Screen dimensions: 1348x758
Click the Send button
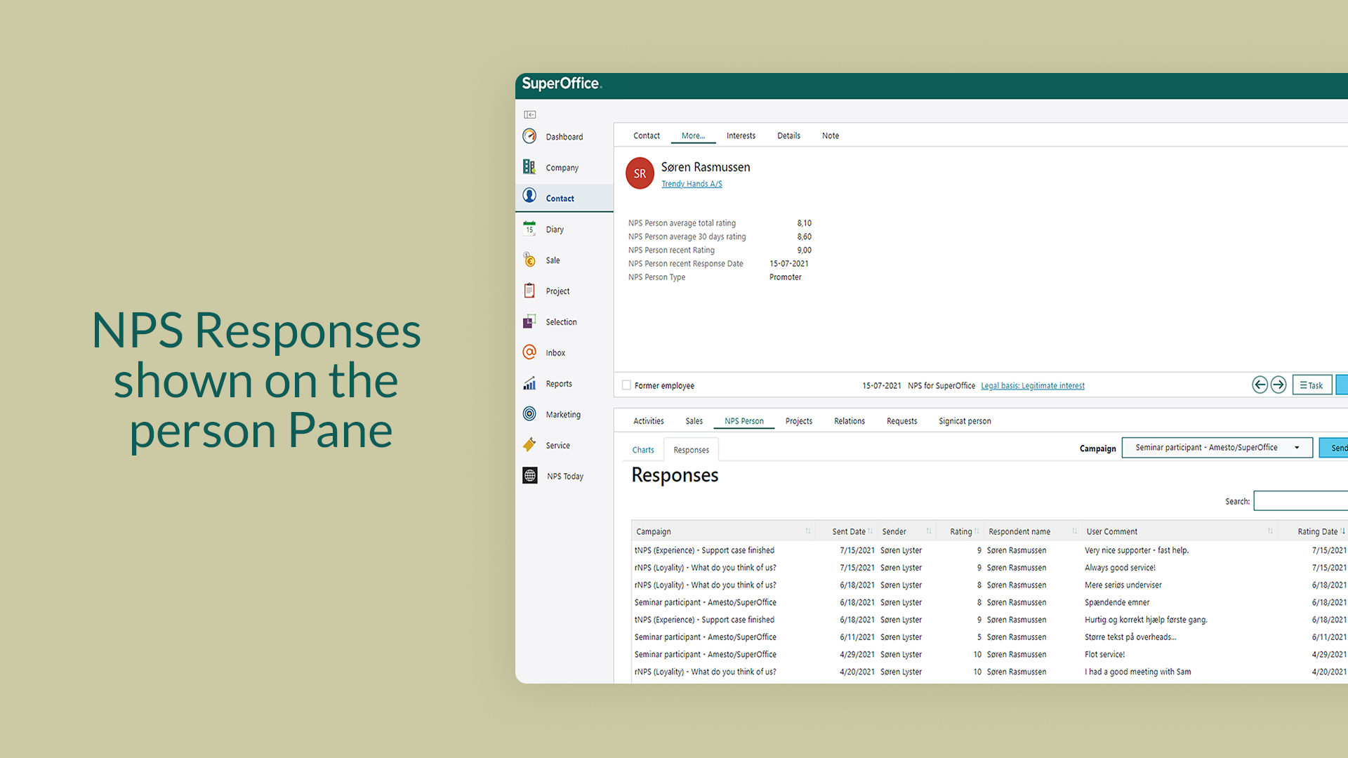pos(1334,448)
